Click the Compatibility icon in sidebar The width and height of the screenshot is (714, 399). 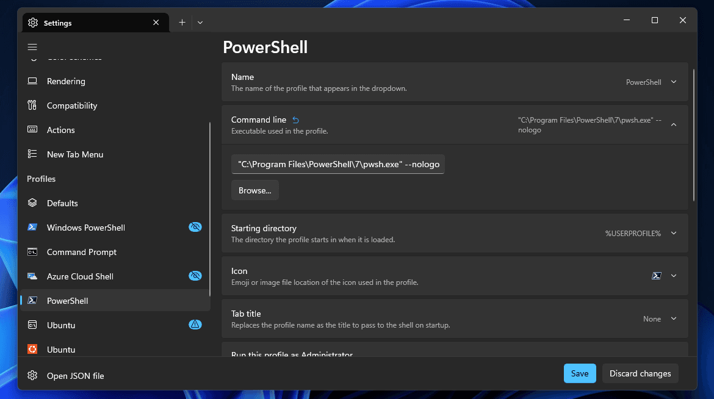click(x=32, y=105)
